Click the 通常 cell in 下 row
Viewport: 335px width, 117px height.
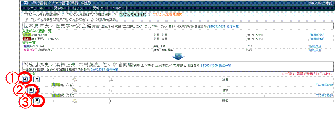(226, 90)
